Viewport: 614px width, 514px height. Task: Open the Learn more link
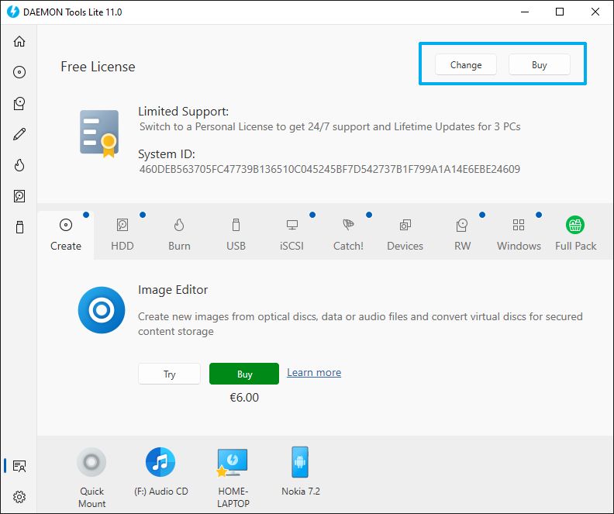coord(314,372)
